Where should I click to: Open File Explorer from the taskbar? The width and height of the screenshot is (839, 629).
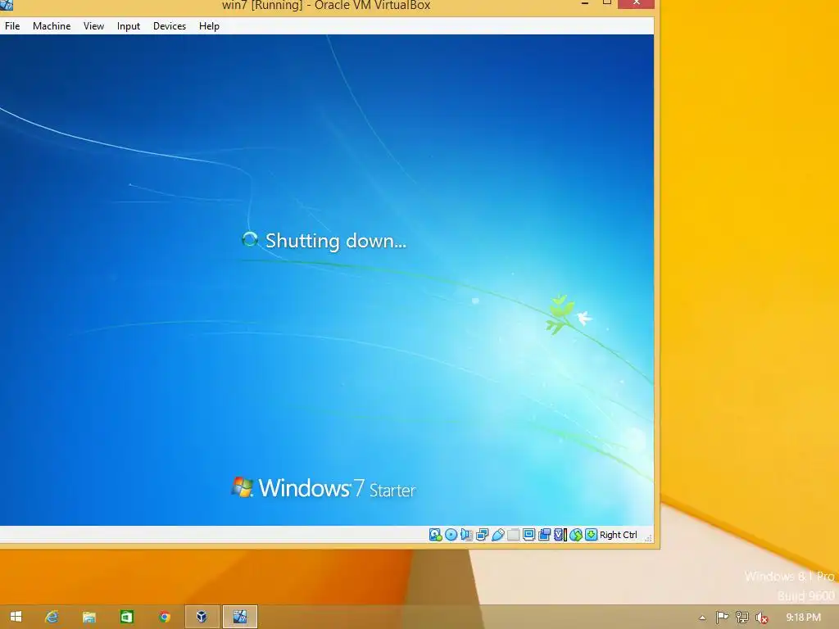click(88, 617)
